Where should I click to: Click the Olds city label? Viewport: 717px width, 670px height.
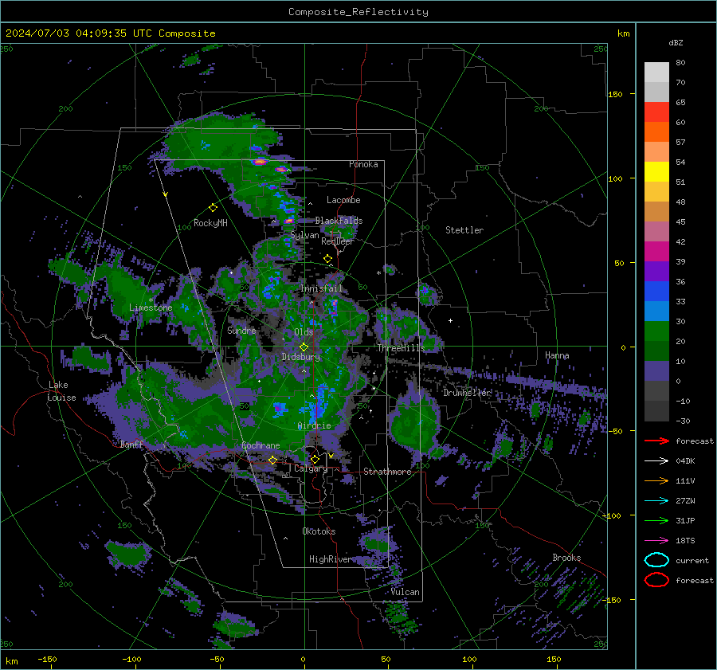click(304, 332)
